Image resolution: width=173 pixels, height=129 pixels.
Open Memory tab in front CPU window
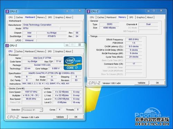[x=41, y=52]
